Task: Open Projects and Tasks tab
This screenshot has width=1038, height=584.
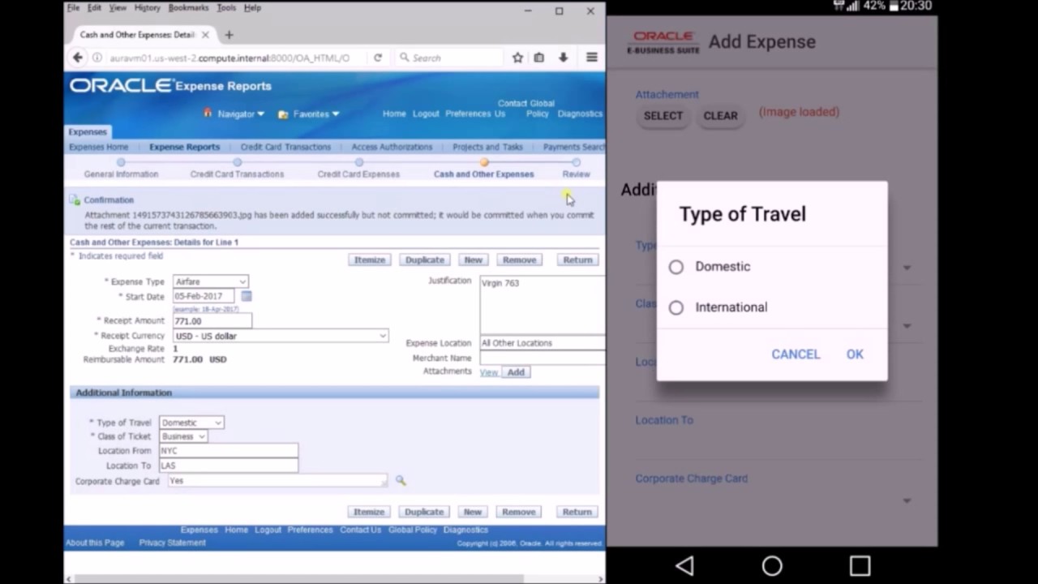Action: pos(487,147)
